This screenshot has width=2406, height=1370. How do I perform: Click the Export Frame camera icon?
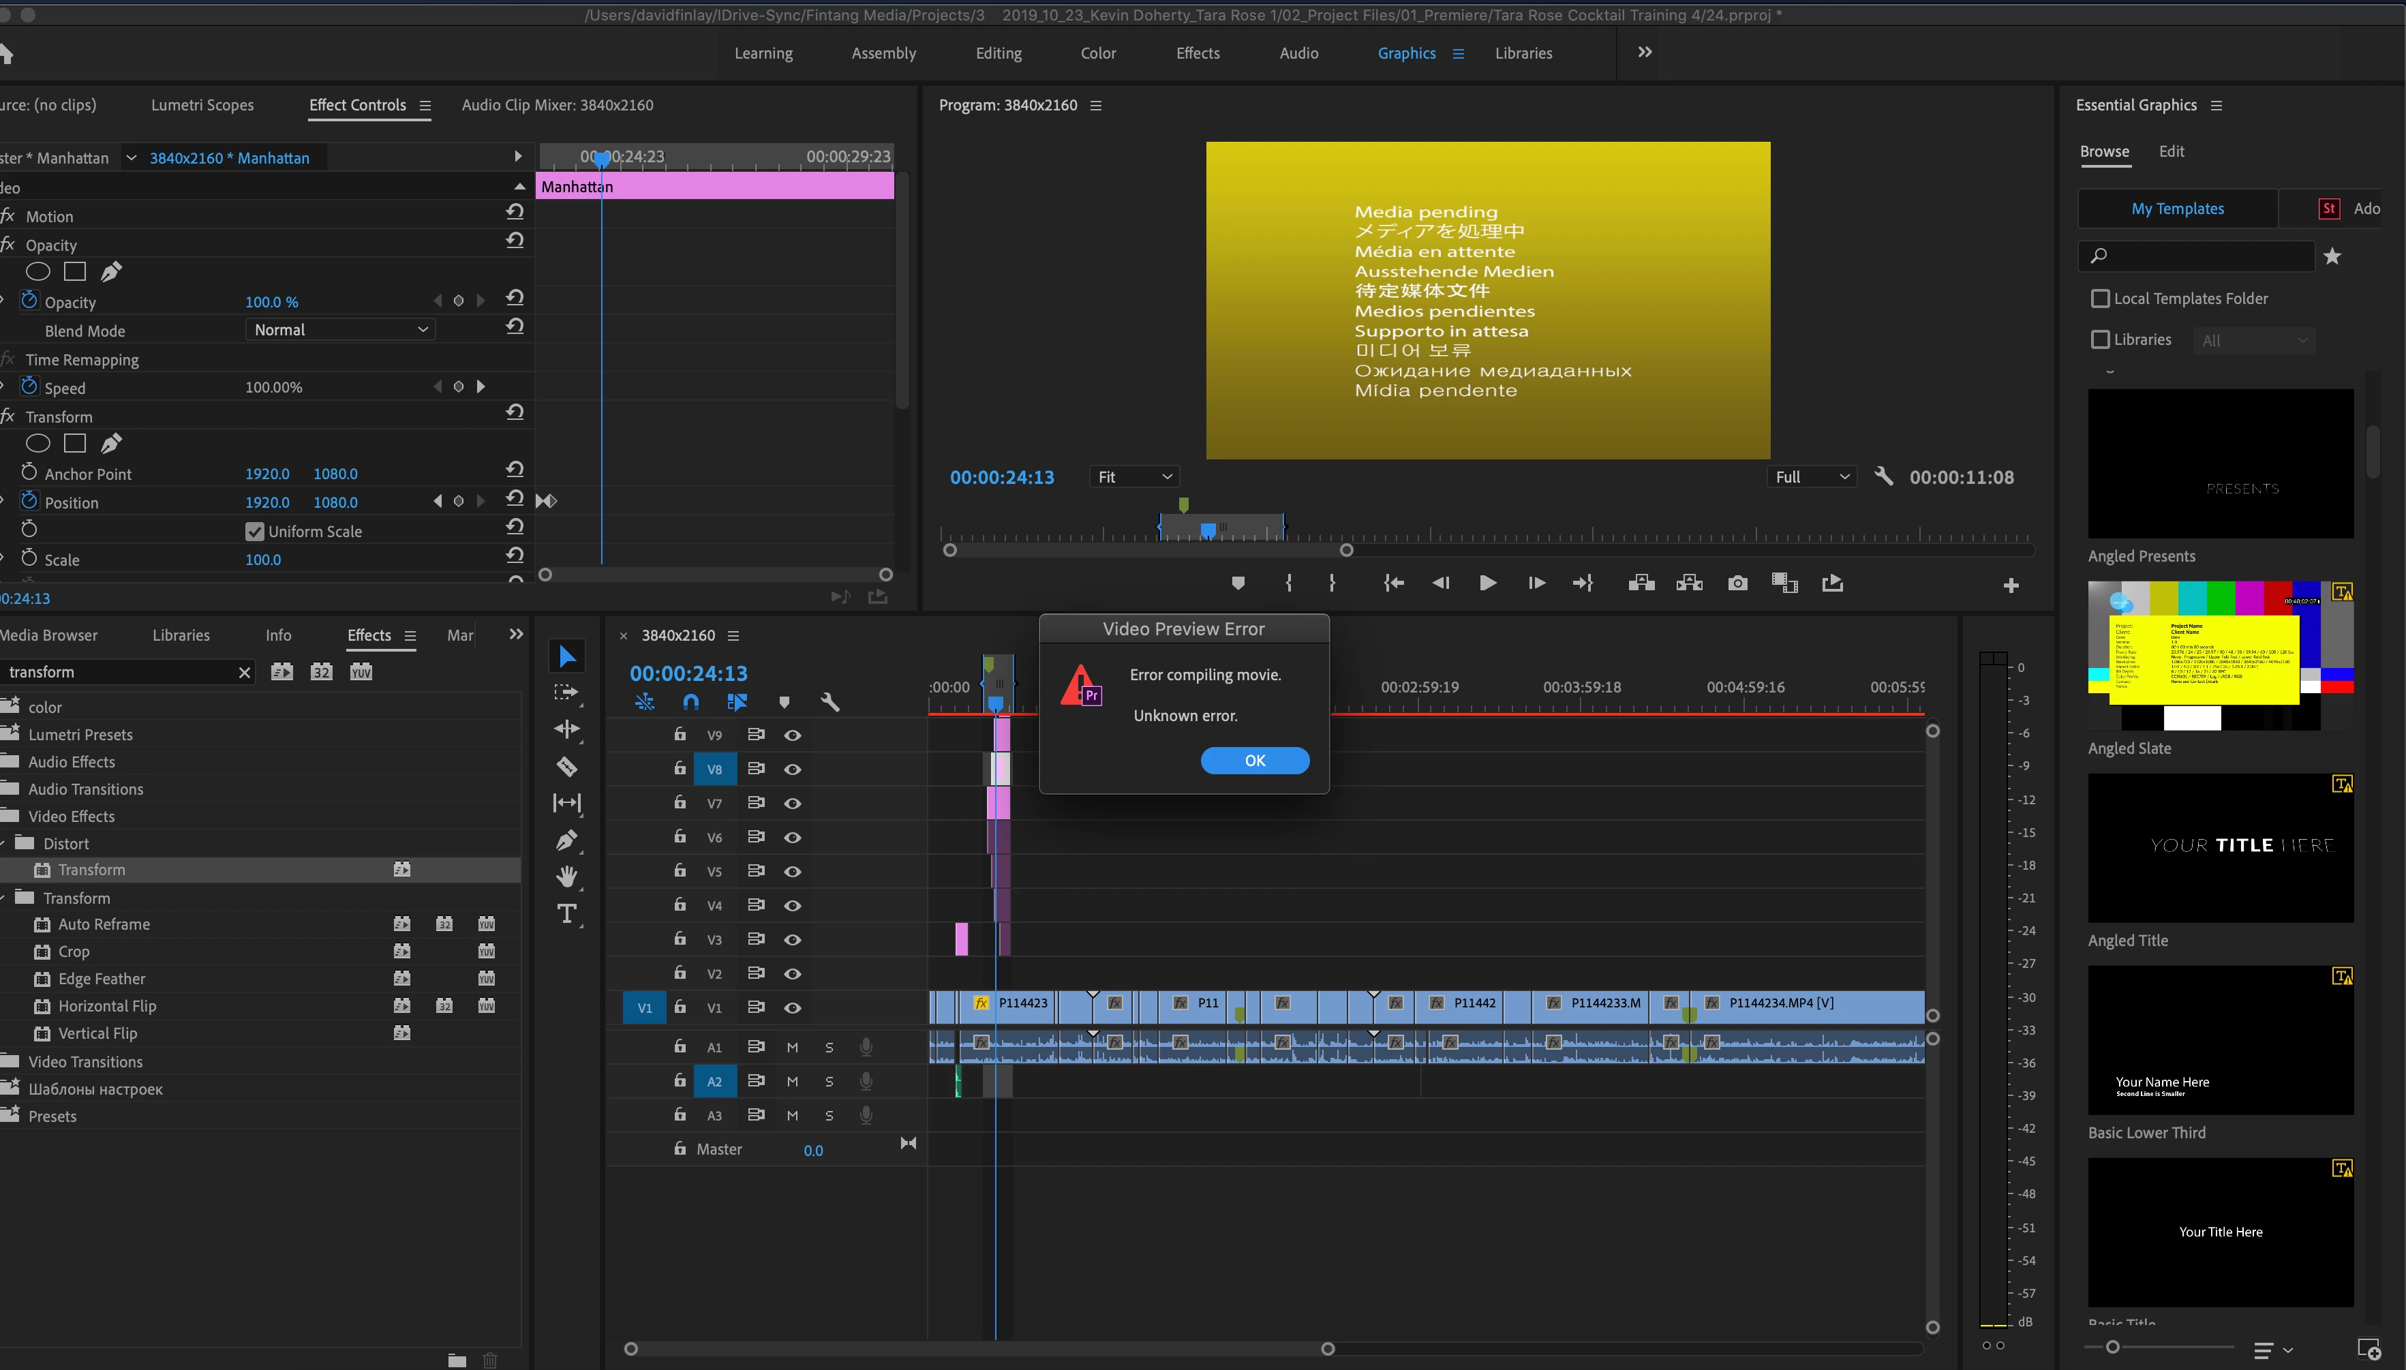point(1737,583)
